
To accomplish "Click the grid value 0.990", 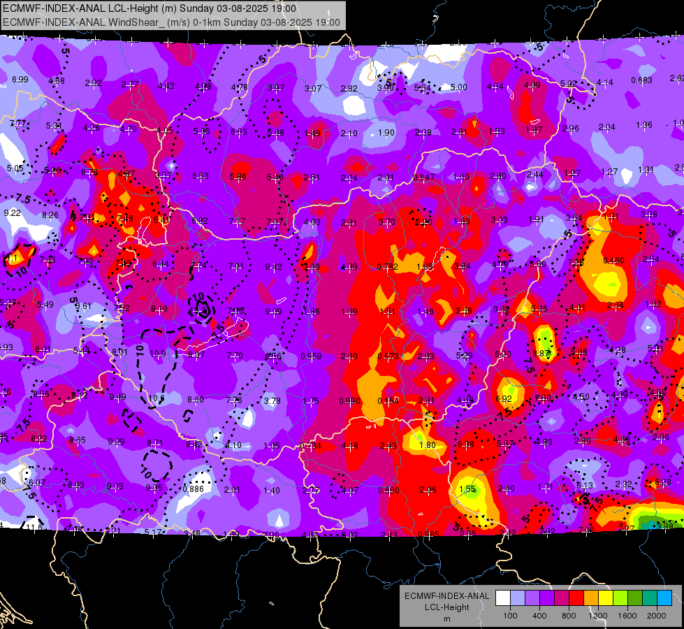I will click(350, 400).
